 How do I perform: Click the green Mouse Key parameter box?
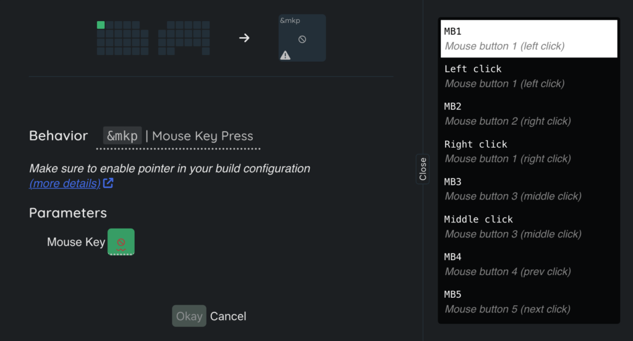click(x=121, y=242)
